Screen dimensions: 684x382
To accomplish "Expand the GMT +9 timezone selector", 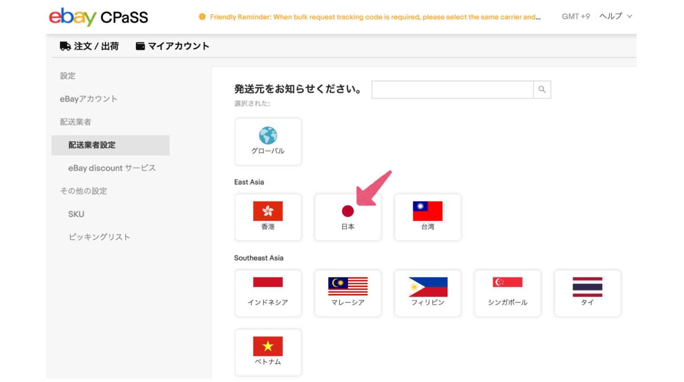I will point(575,16).
